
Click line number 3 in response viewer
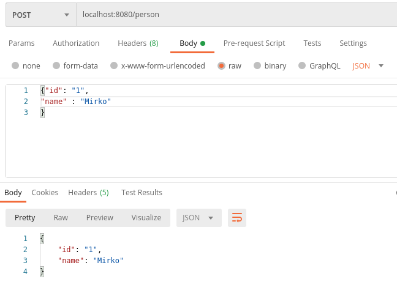coord(25,261)
